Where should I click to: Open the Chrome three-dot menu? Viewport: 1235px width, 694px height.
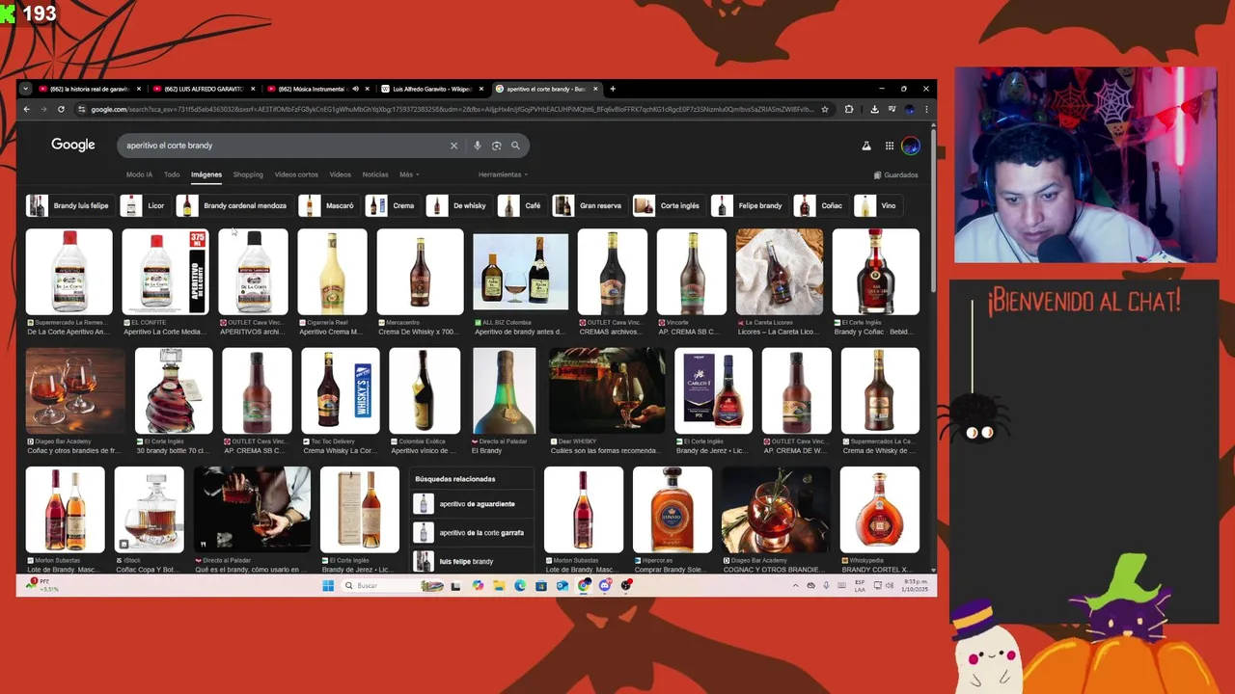tap(926, 109)
